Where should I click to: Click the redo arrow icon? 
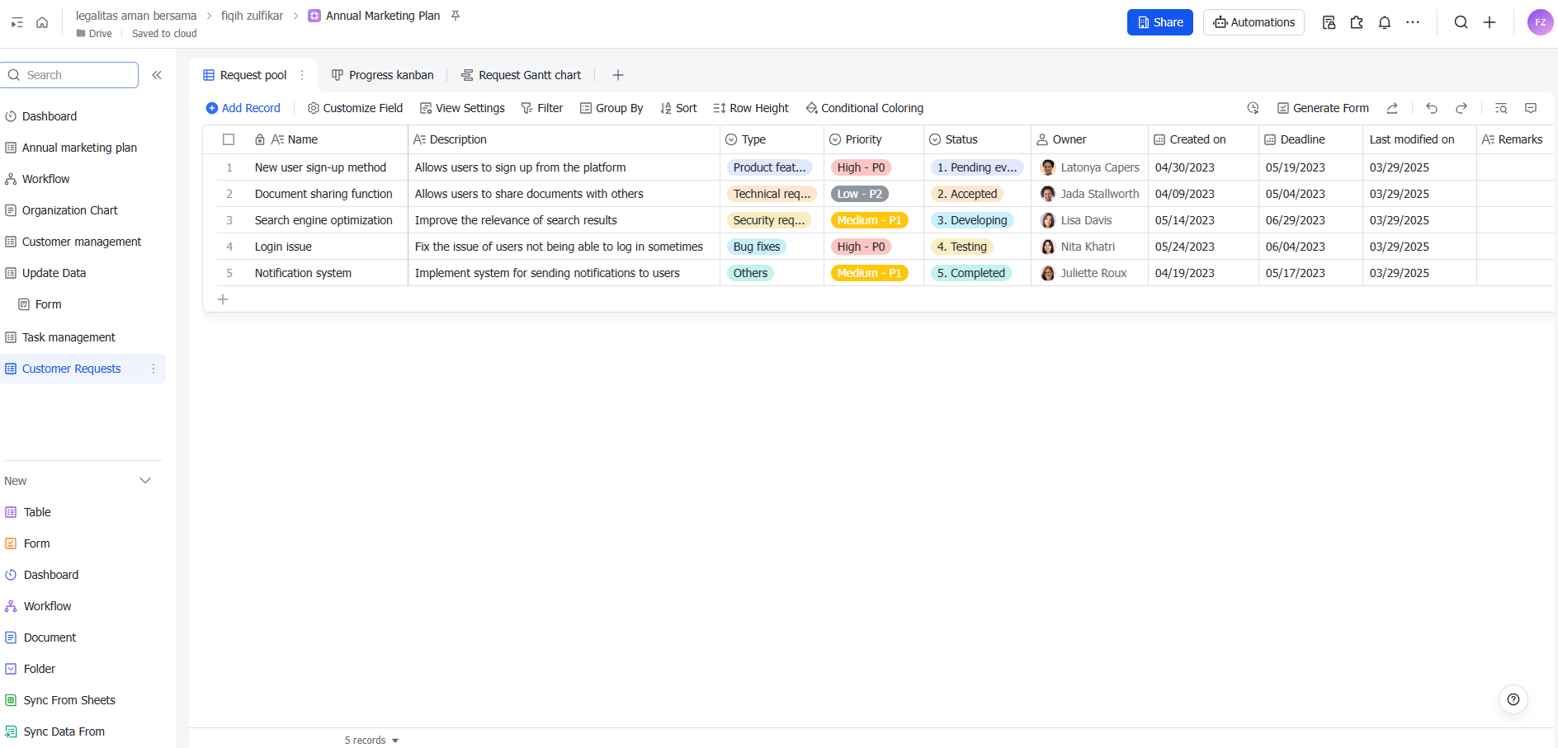pos(1461,108)
